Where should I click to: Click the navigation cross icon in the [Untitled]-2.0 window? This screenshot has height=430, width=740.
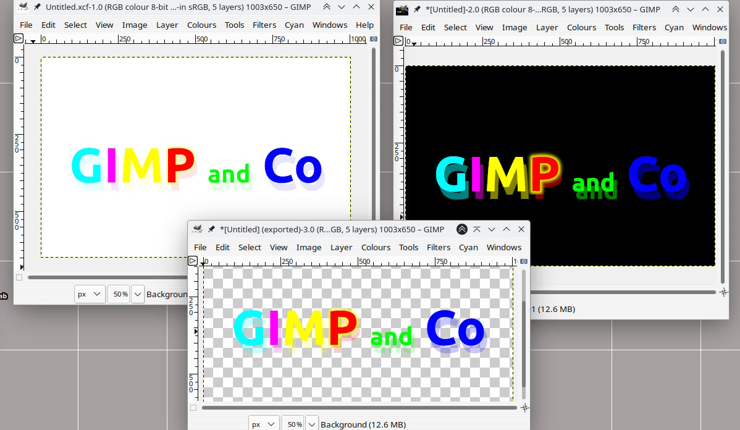pyautogui.click(x=723, y=293)
